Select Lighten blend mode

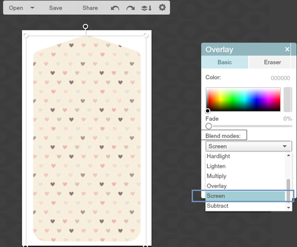click(245, 166)
